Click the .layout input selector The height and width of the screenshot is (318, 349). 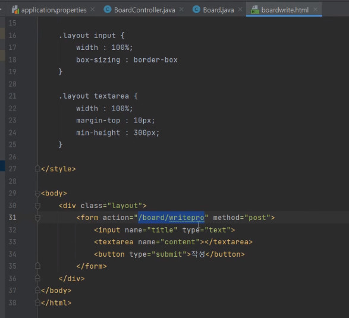coord(87,36)
